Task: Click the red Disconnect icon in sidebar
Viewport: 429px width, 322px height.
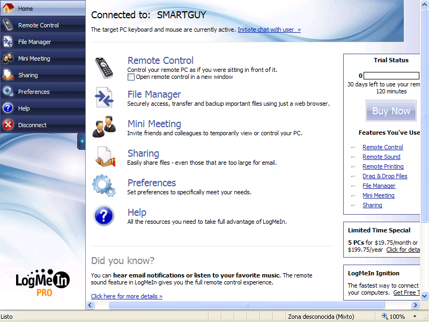Action: [8, 125]
